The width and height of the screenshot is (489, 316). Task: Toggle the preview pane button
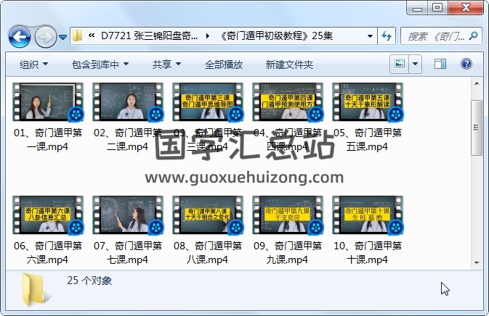pos(440,65)
